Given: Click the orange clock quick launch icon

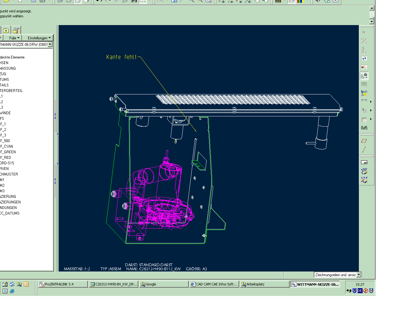Looking at the screenshot, I should tap(26, 284).
